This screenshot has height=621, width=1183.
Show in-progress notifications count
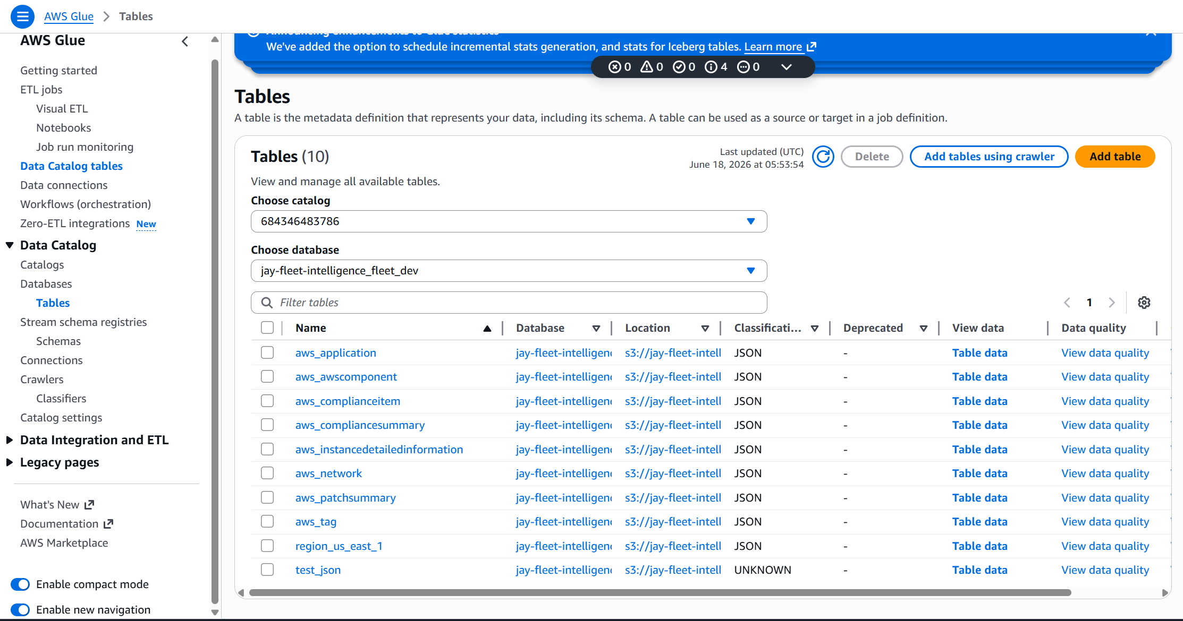748,67
